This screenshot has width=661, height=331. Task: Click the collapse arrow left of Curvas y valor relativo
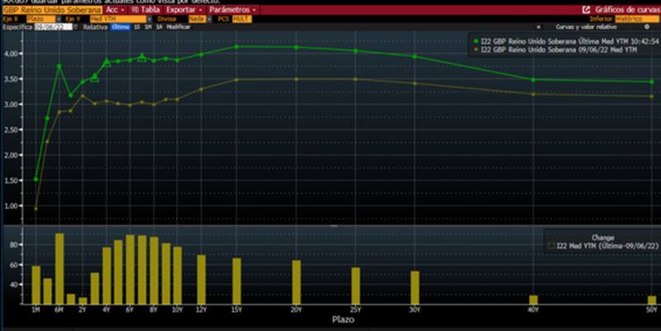(538, 26)
